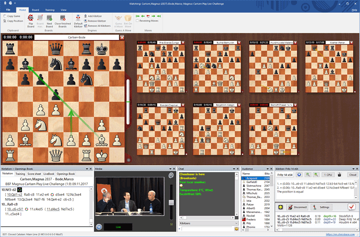Screen dimensions: 360x237
Task: Open the Media panel dropdown arrow
Action: click(169, 169)
